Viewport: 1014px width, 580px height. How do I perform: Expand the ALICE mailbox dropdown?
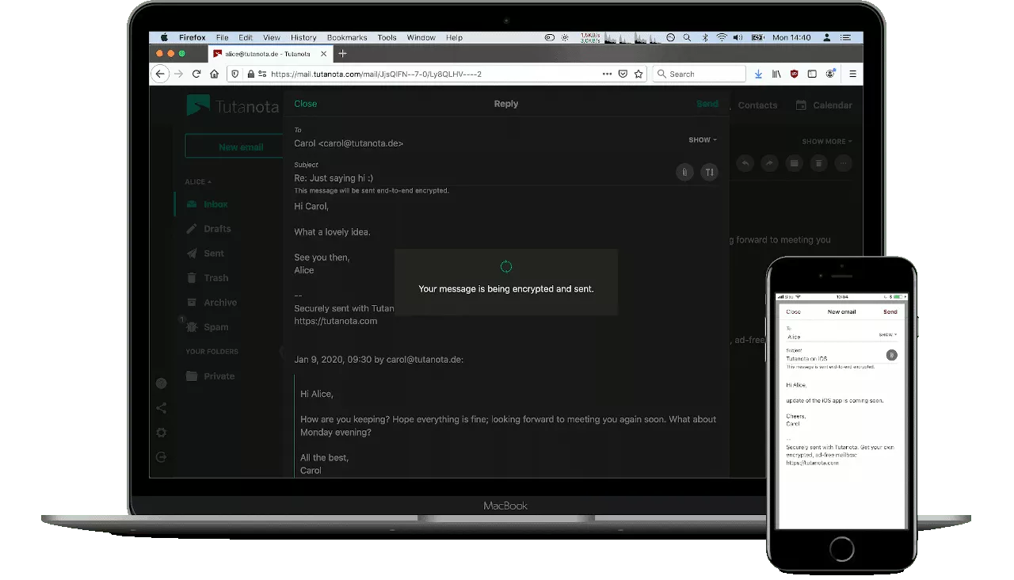pos(198,182)
